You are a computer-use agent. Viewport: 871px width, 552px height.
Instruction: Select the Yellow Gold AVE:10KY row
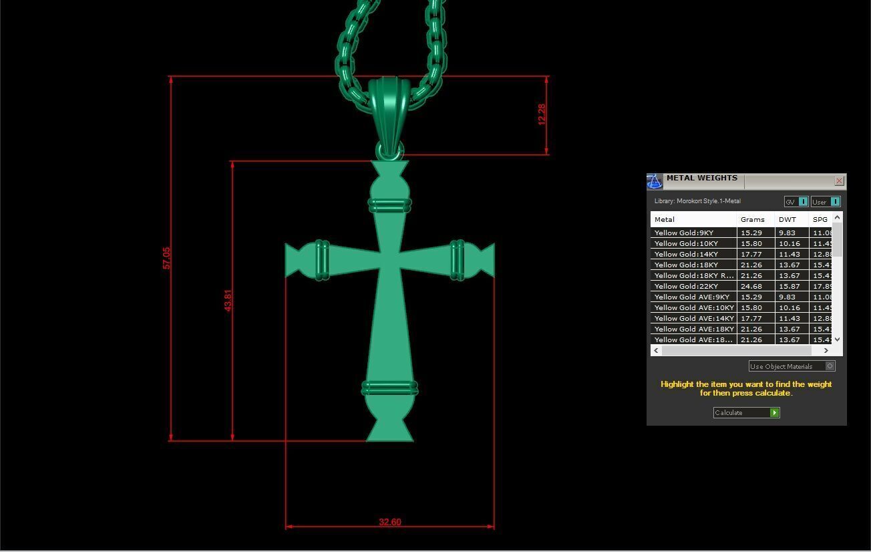741,307
